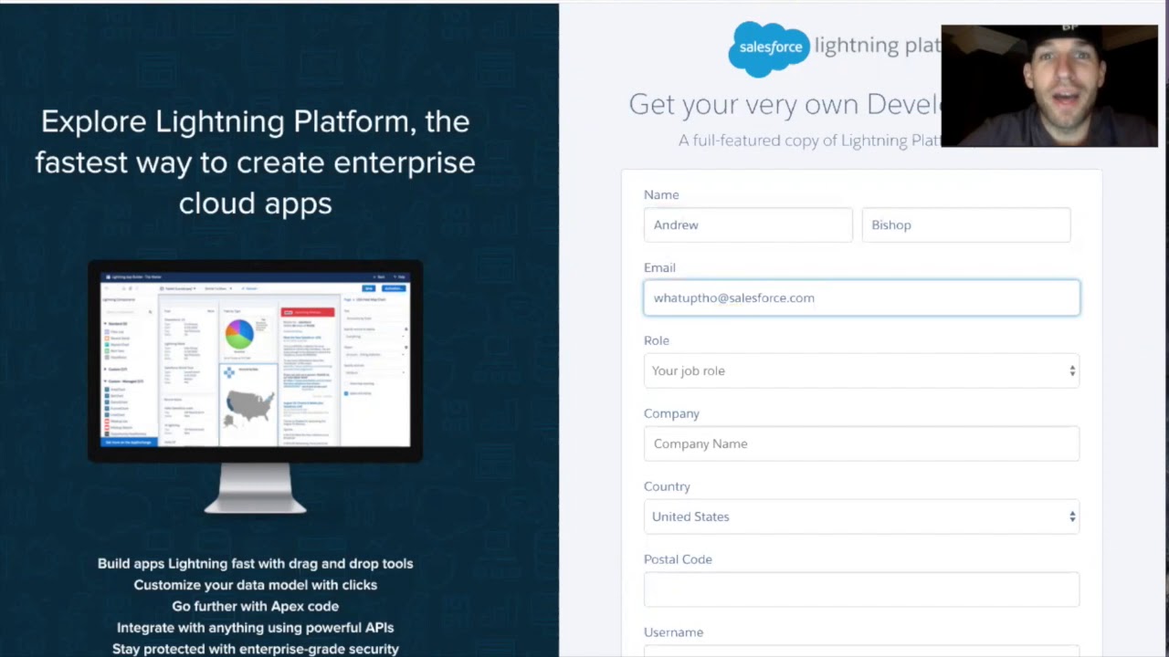Viewport: 1169px width, 657px height.
Task: Click 'Explore Lightning Platform' heading text
Action: pos(255,162)
